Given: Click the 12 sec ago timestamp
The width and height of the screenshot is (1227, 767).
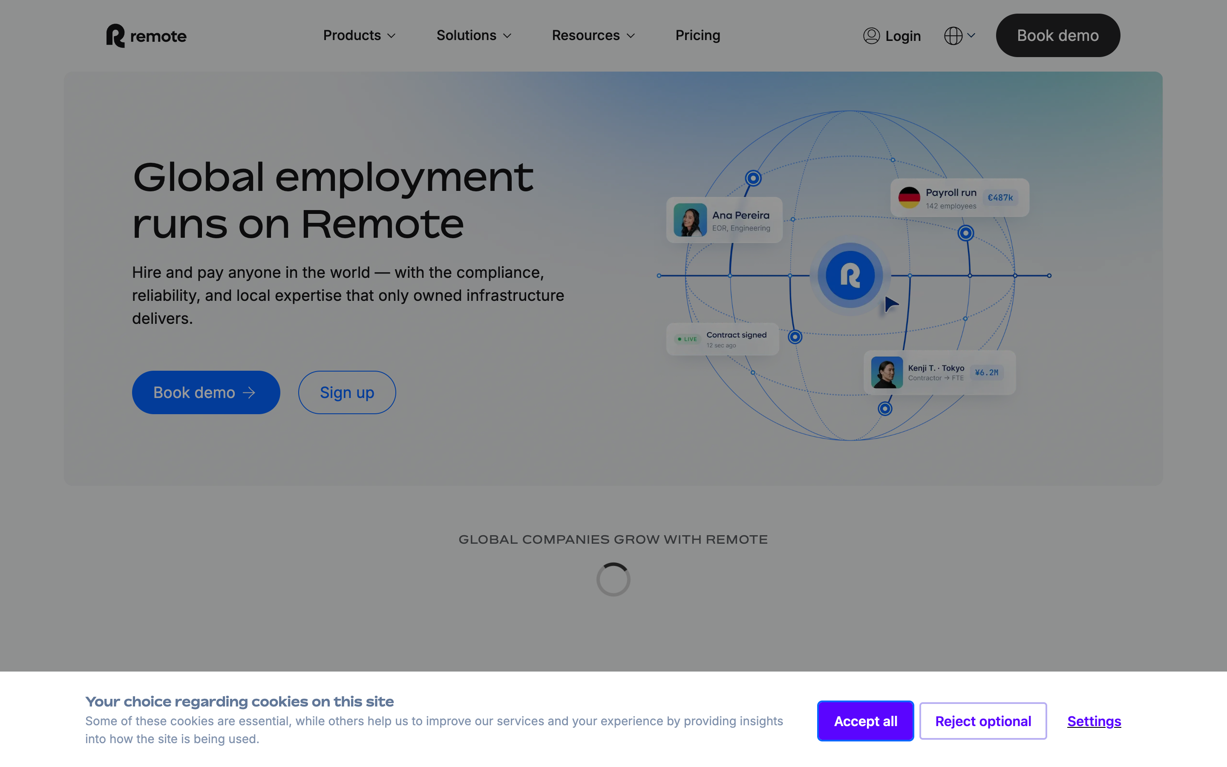Looking at the screenshot, I should (721, 346).
